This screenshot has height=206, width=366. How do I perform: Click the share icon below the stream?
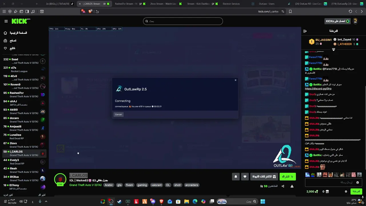[283, 186]
